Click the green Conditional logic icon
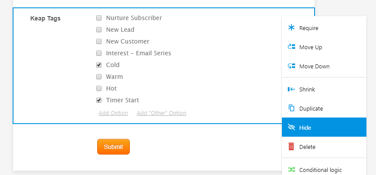 click(x=291, y=170)
